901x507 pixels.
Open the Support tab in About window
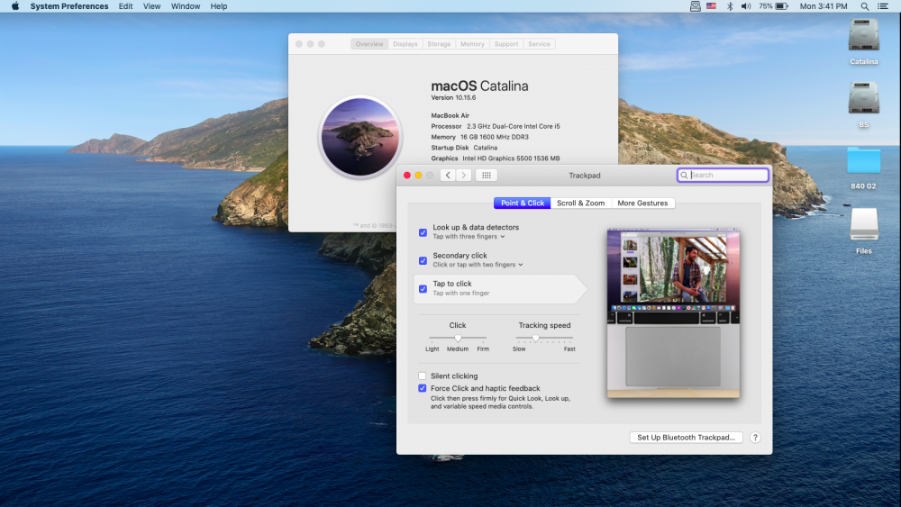(506, 44)
